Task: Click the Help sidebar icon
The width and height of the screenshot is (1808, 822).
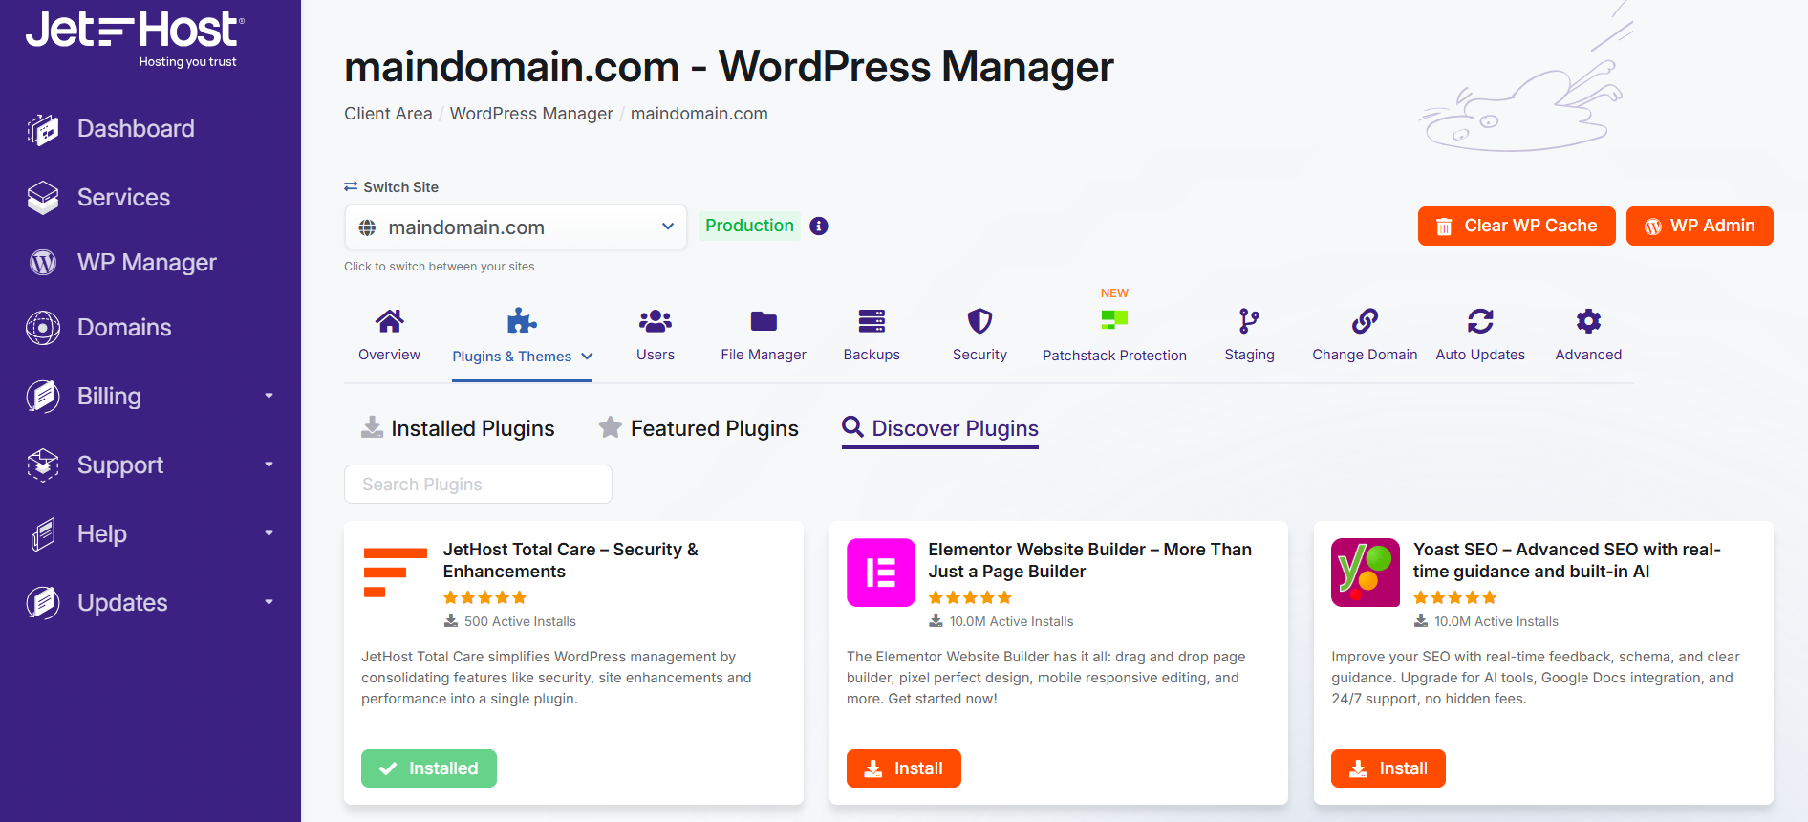Action: pyautogui.click(x=43, y=533)
